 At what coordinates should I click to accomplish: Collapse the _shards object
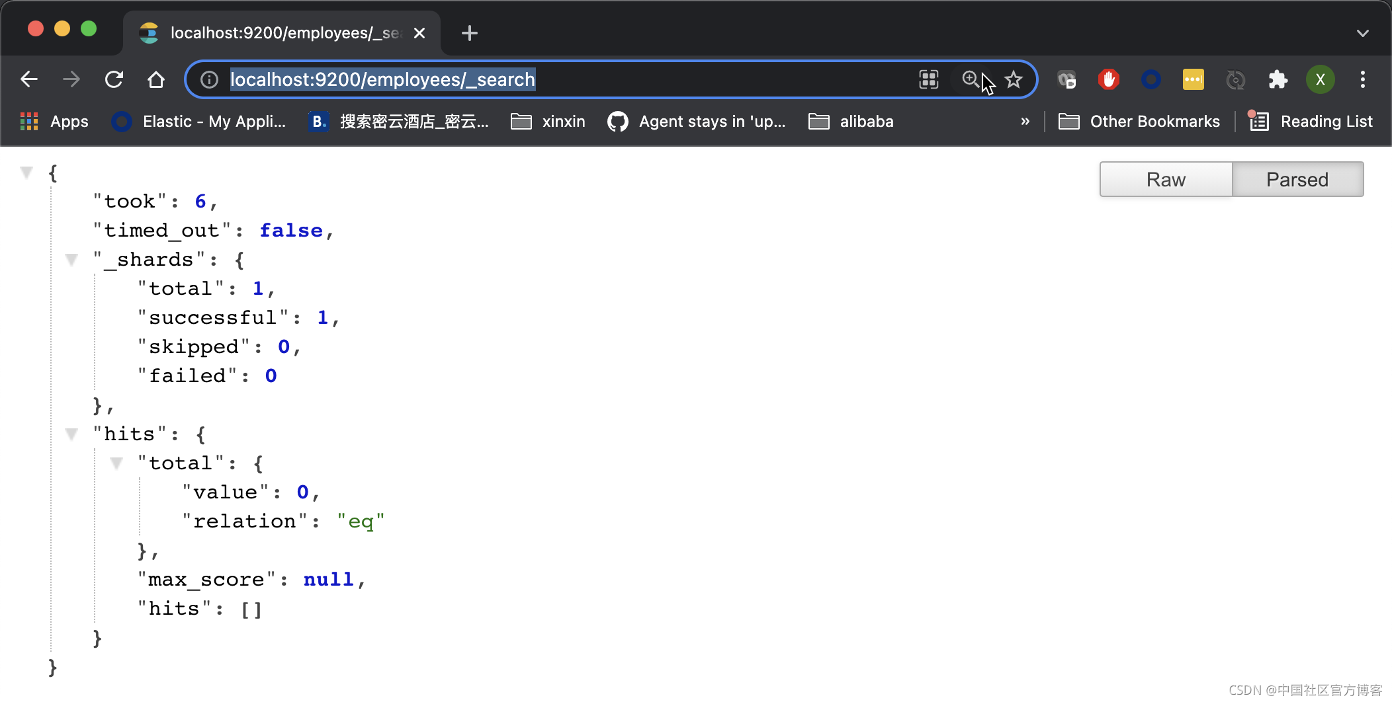71,259
